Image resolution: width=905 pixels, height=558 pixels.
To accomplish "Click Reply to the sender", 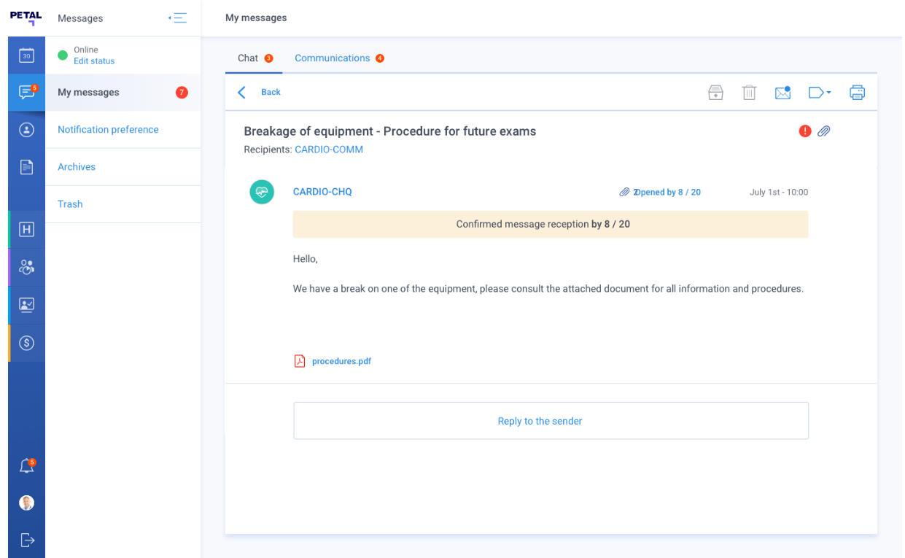I will point(540,421).
